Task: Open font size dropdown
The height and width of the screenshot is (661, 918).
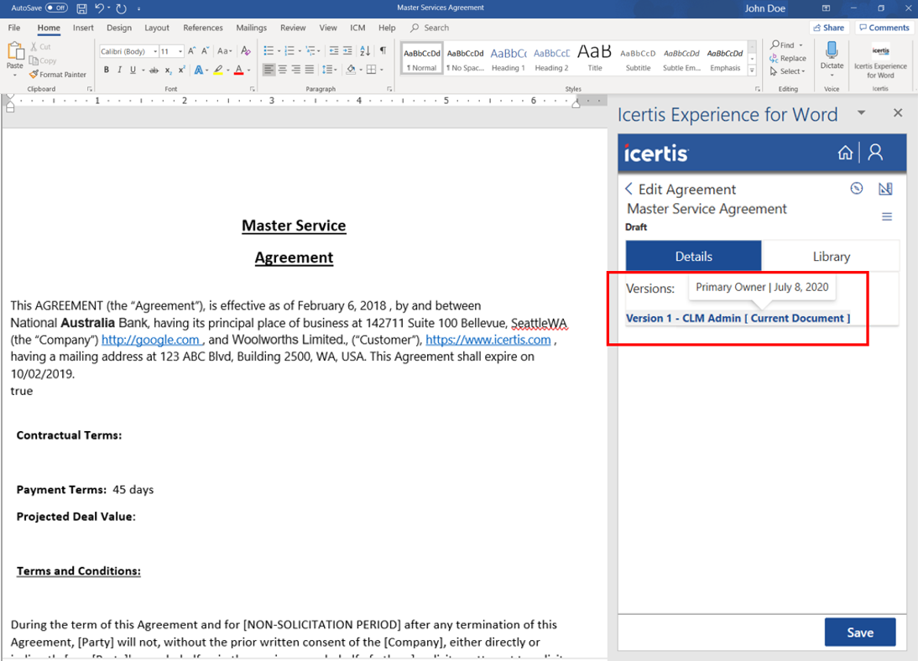Action: pyautogui.click(x=180, y=51)
